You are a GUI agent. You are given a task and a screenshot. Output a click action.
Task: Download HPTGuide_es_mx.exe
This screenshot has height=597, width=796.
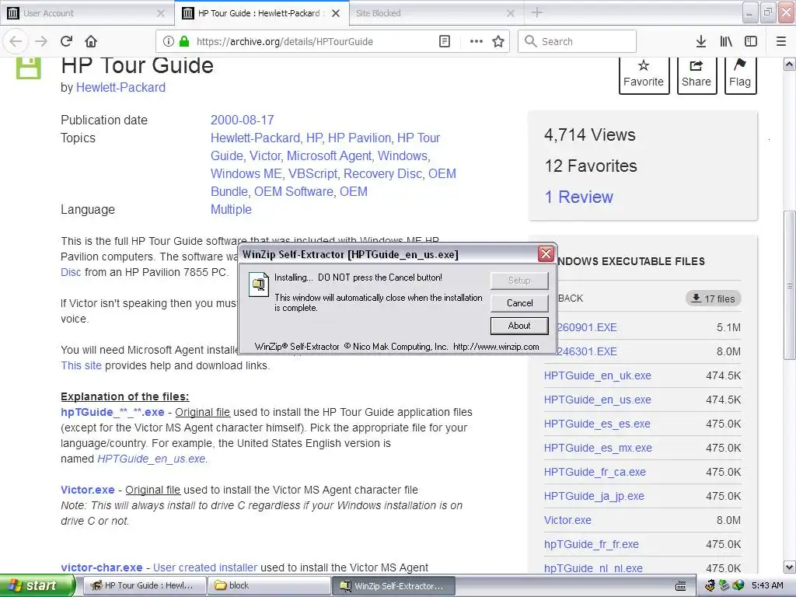tap(598, 448)
